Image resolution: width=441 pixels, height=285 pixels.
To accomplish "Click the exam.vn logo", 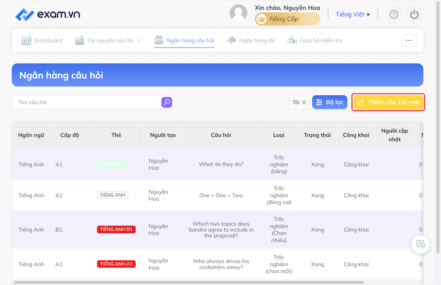I will coord(48,15).
